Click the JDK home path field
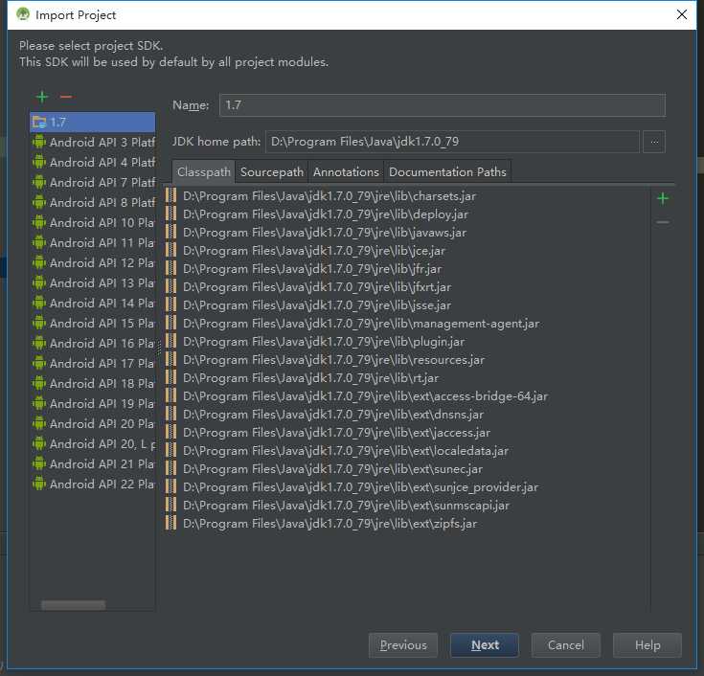This screenshot has width=704, height=676. [x=452, y=142]
